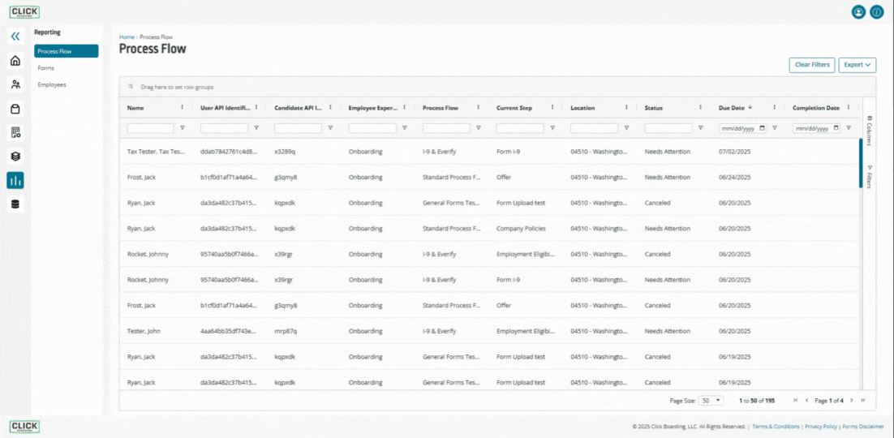
Task: Select Forms in the Reporting menu
Action: click(x=46, y=68)
